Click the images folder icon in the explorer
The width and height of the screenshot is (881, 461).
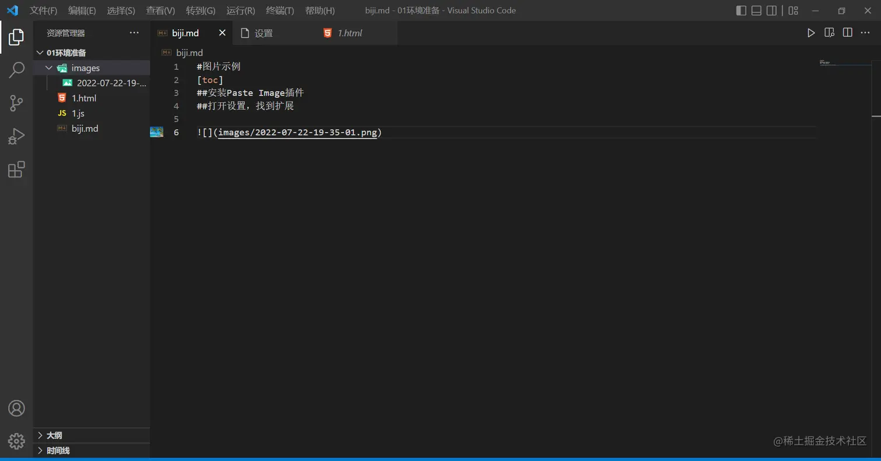(x=62, y=68)
